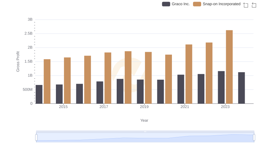The image size is (260, 150).
Task: Click the 2019 x-axis label
Action: point(144,107)
